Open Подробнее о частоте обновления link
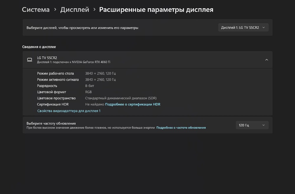The image size is (295, 194). point(181,128)
